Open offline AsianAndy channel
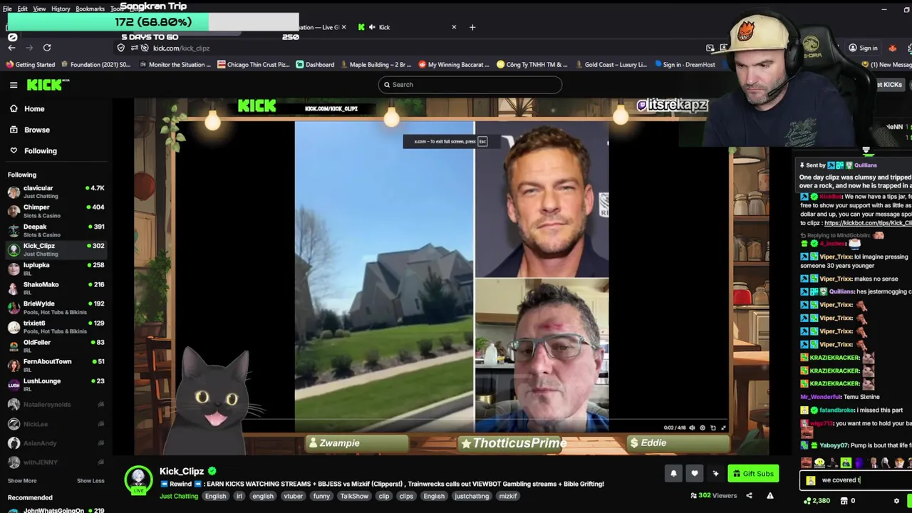This screenshot has width=912, height=513. tap(56, 443)
